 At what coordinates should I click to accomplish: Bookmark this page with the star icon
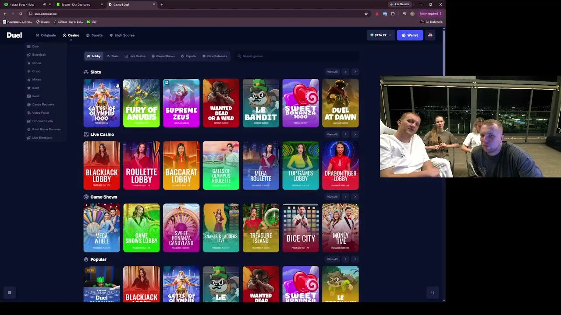[366, 14]
